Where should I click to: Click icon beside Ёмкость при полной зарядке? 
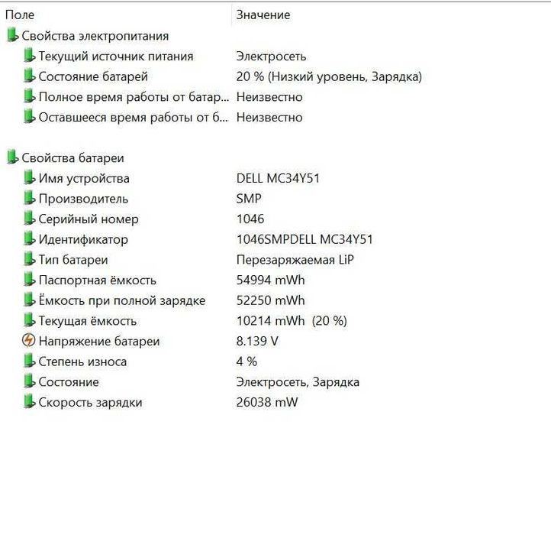(29, 300)
